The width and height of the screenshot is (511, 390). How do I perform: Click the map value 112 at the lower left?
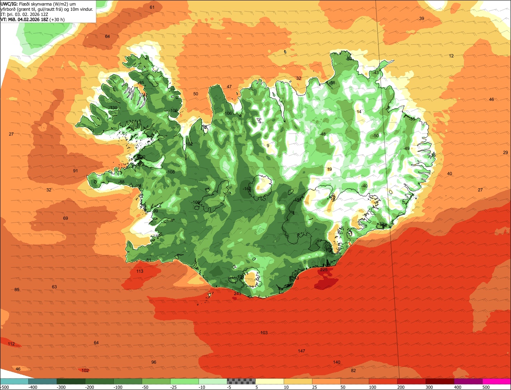[x=11, y=344]
